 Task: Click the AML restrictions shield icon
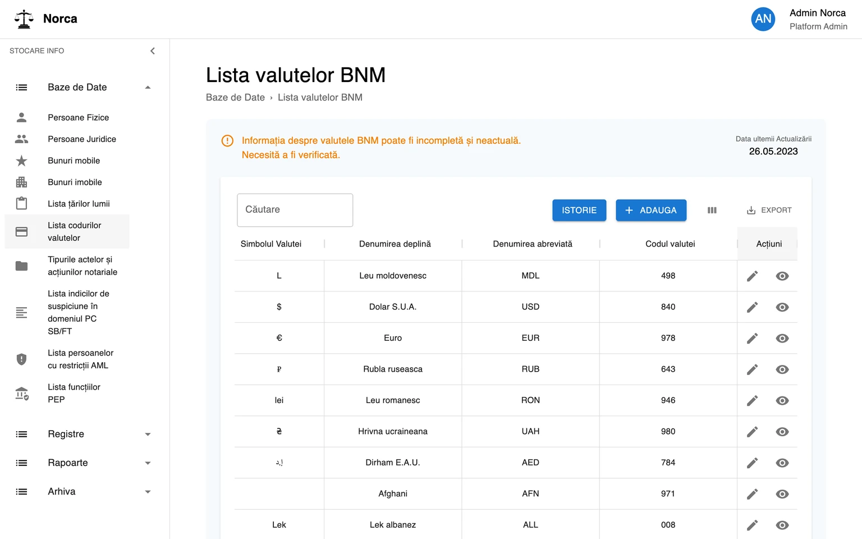(x=21, y=359)
